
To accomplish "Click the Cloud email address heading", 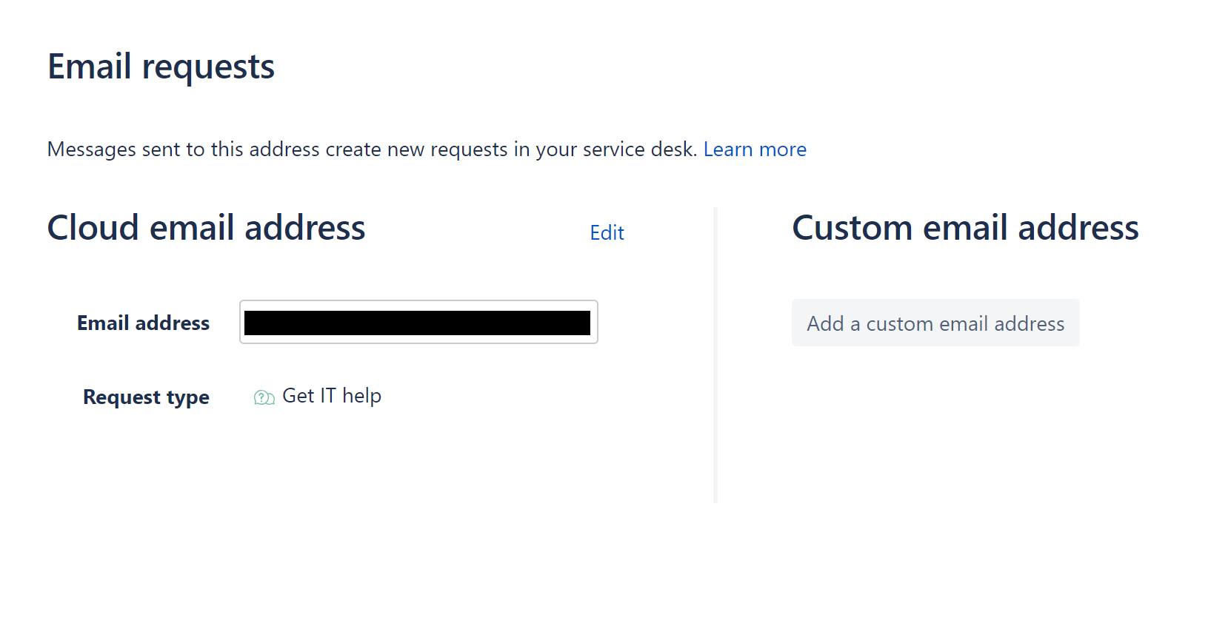I will point(206,228).
